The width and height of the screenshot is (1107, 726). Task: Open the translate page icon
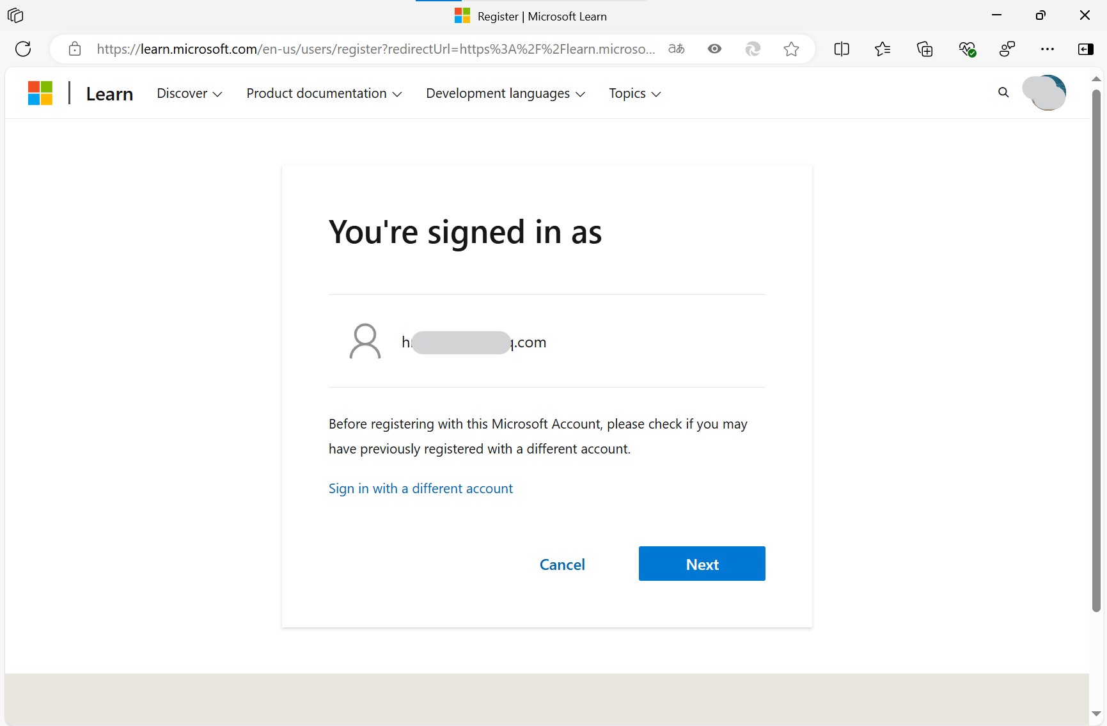676,49
